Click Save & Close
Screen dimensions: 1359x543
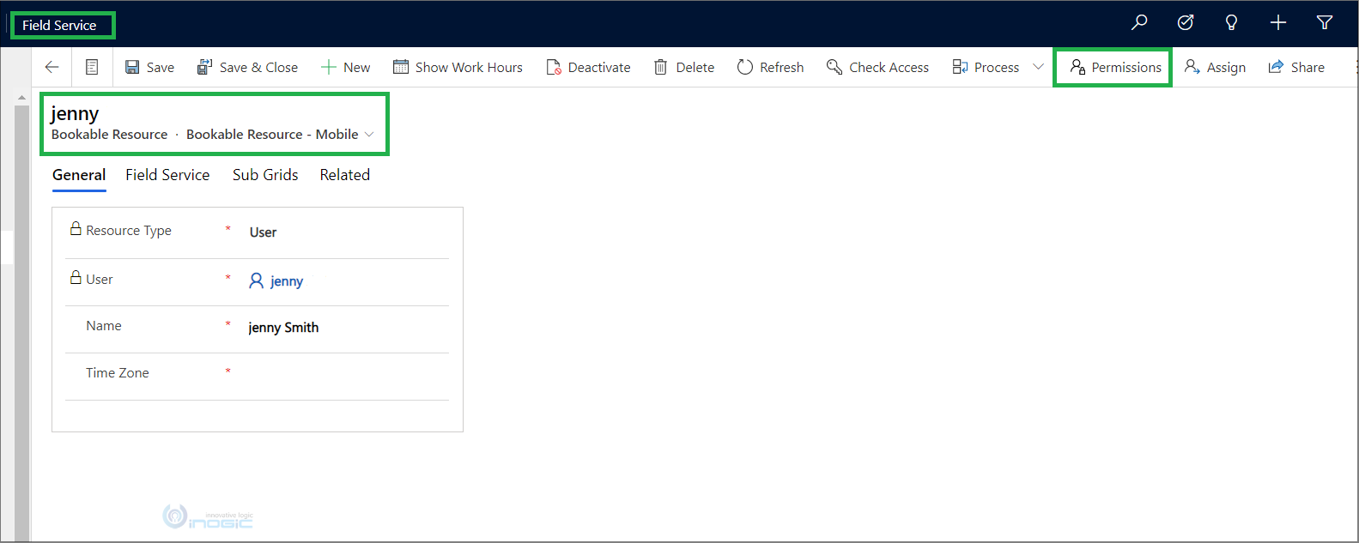[x=247, y=67]
